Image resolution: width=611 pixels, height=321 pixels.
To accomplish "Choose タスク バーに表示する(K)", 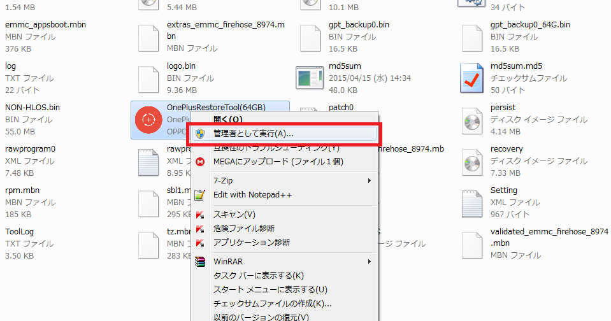I will tap(258, 275).
